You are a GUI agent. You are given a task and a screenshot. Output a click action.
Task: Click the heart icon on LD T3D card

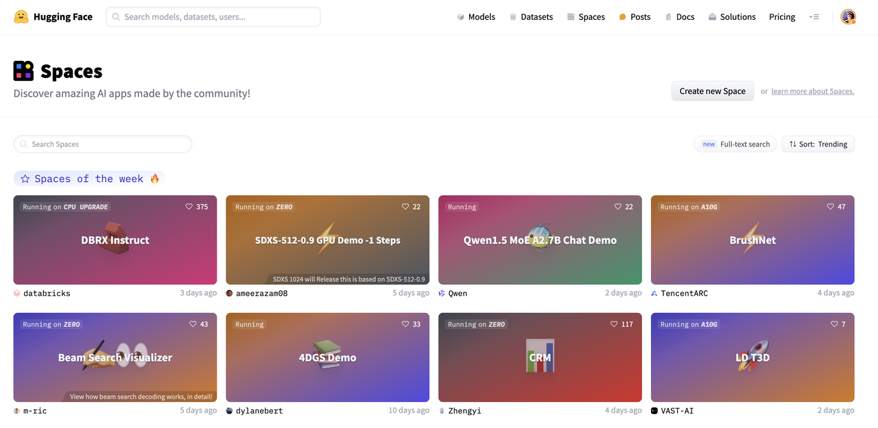[835, 325]
